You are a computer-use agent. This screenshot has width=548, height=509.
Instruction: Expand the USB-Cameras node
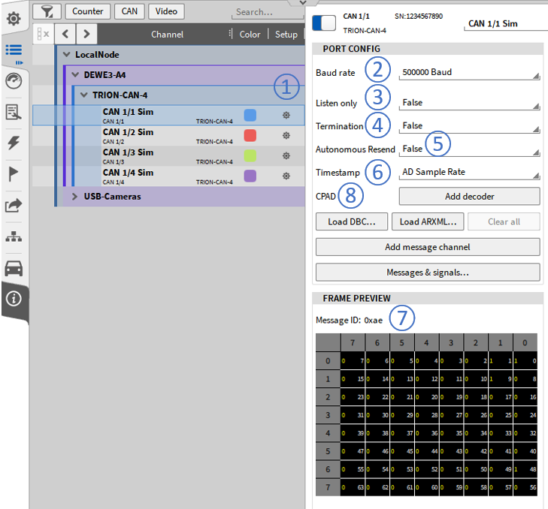(75, 197)
